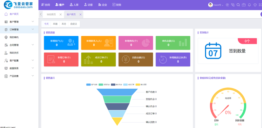Switch to the 协同首页 tab
Screen dimensions: 262x128
51,14
